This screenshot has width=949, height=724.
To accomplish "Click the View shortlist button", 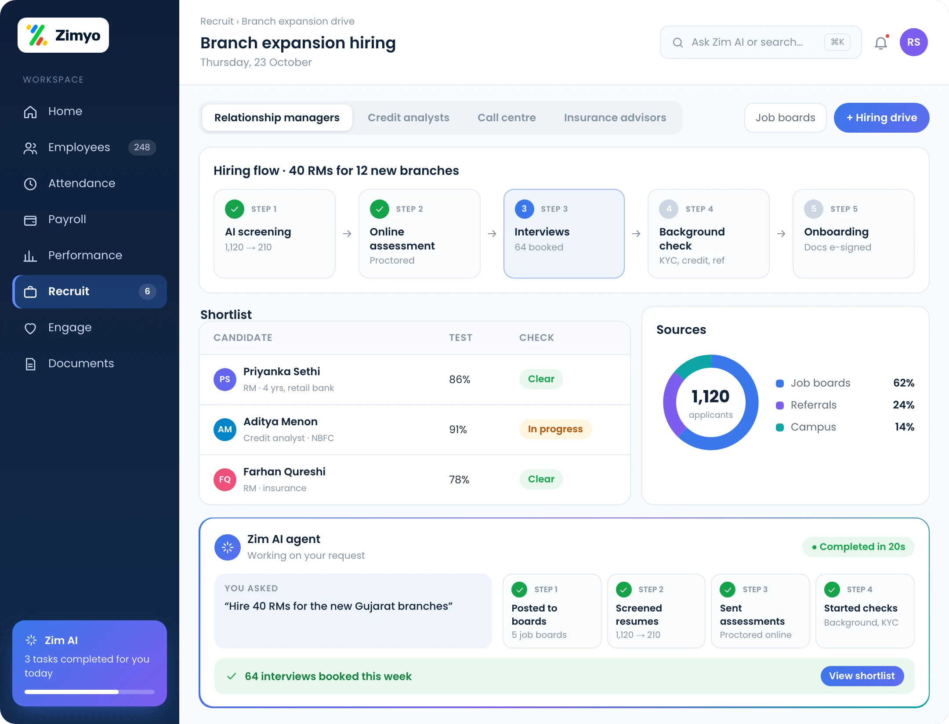I will pyautogui.click(x=862, y=676).
